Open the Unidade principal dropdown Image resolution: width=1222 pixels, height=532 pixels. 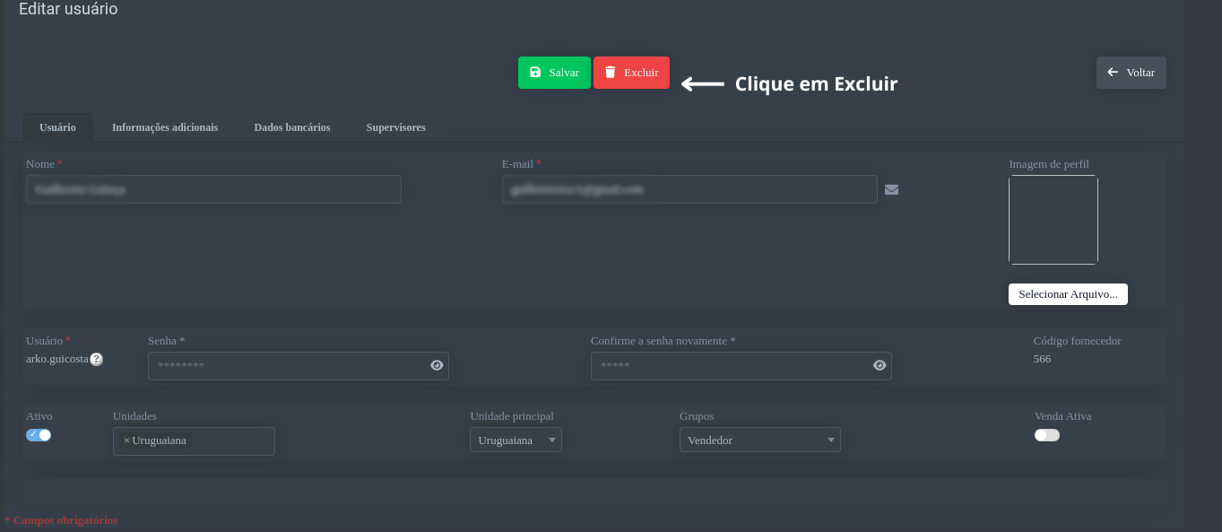(516, 440)
